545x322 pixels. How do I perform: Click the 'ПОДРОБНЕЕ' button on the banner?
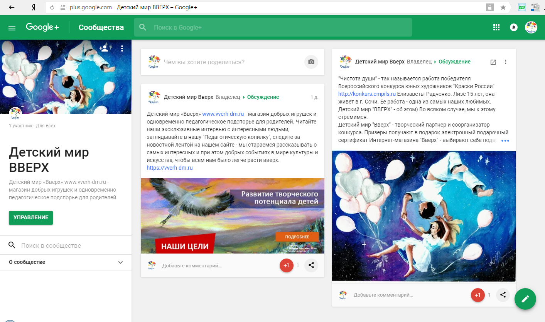(297, 237)
